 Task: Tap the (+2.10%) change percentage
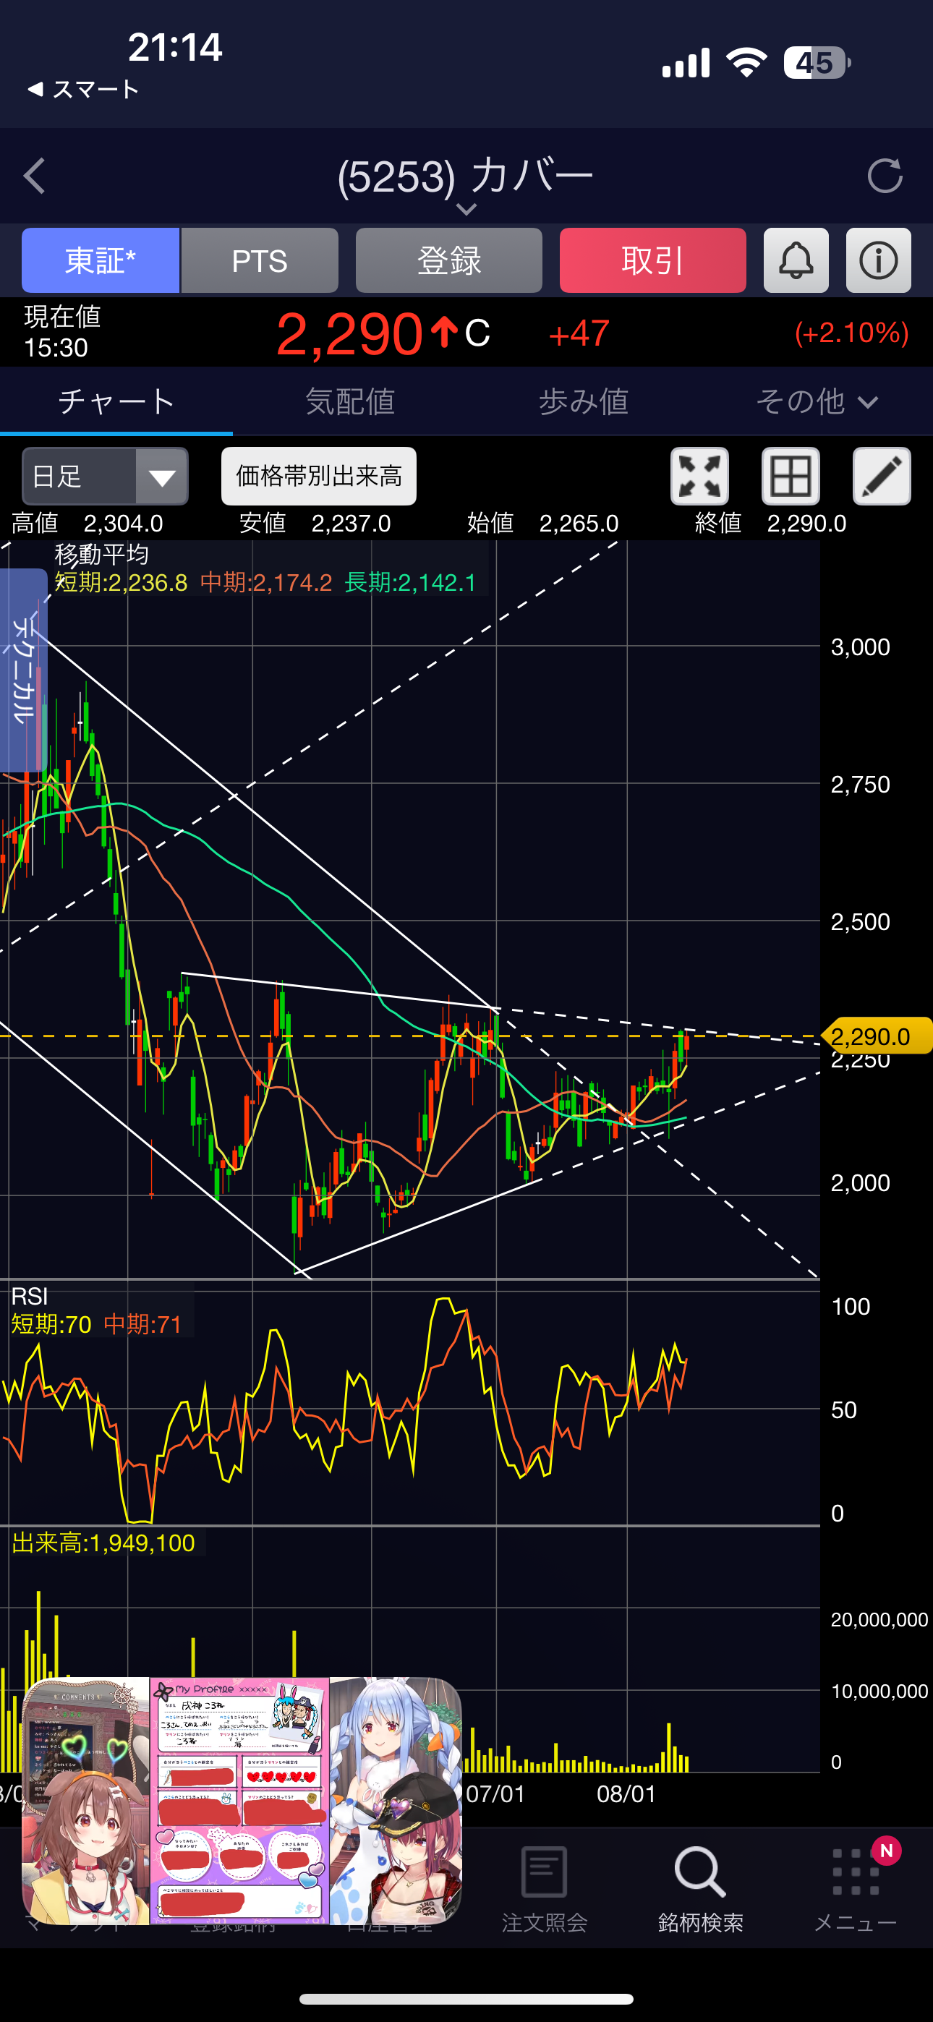(852, 333)
